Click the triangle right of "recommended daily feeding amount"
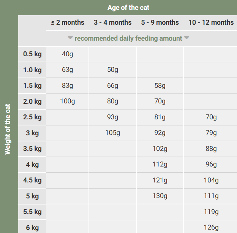Image resolution: width=237 pixels, height=233 pixels. pyautogui.click(x=186, y=38)
